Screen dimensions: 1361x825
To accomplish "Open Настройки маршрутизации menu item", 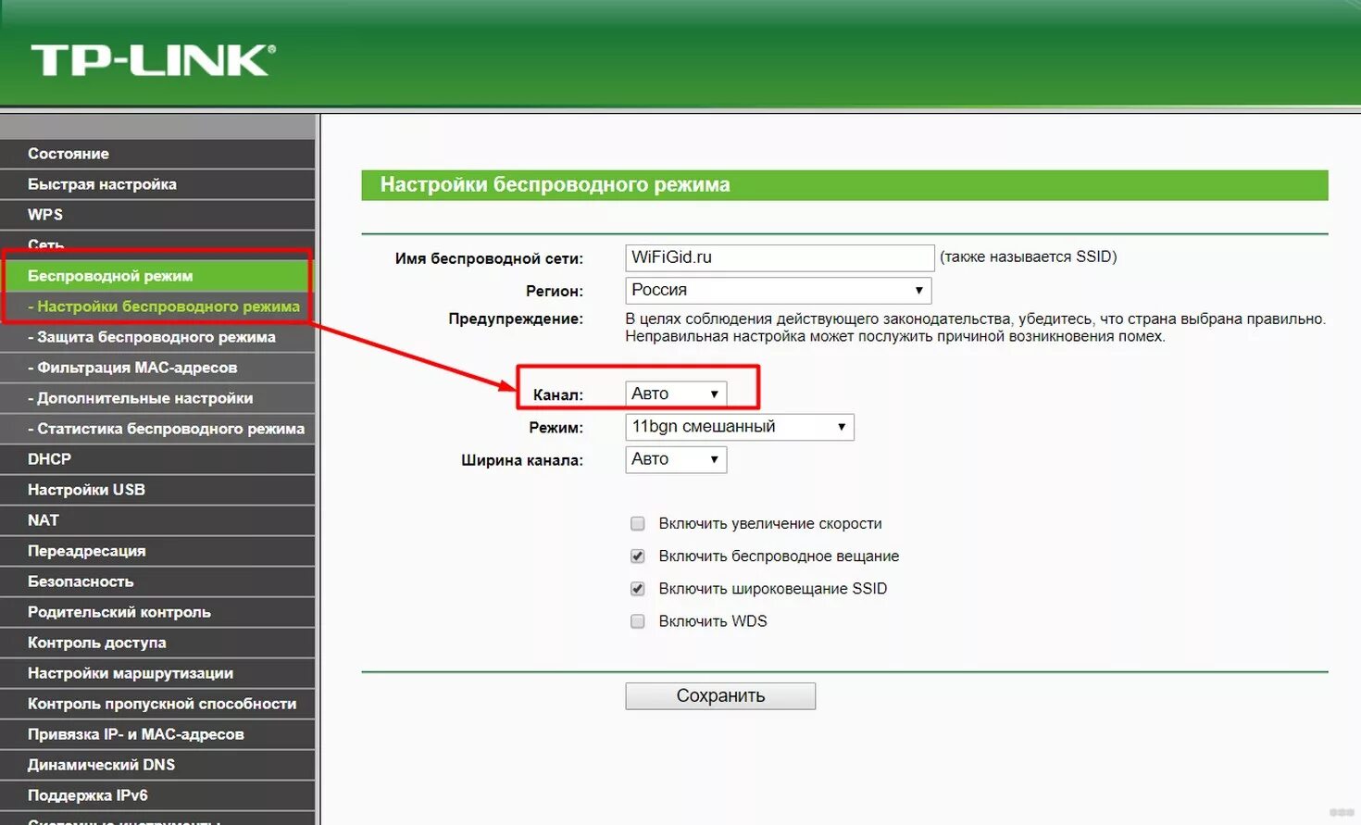I will click(x=157, y=673).
